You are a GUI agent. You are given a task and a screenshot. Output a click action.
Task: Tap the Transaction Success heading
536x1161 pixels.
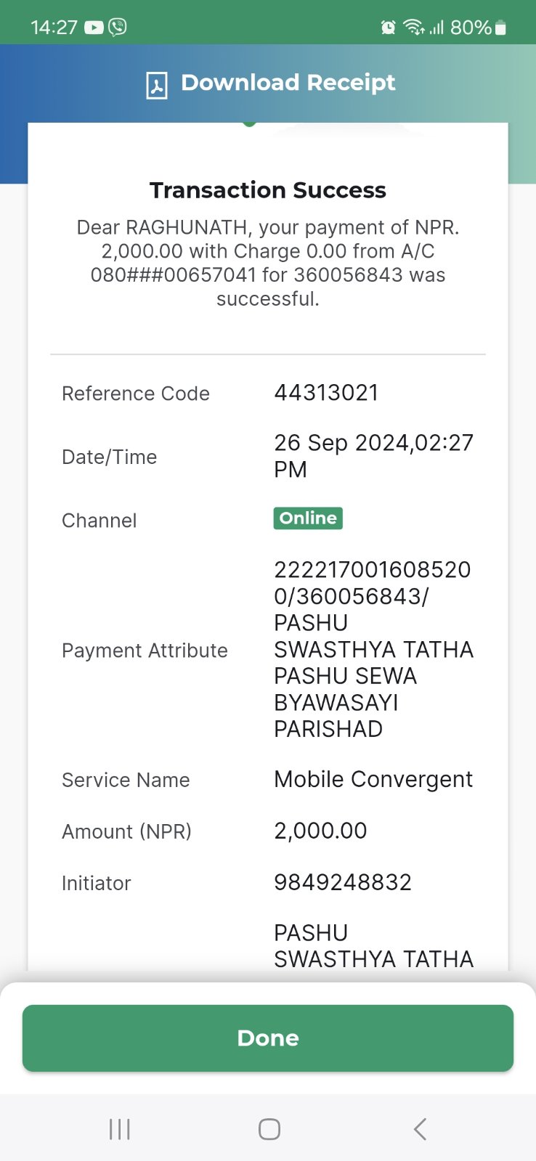(268, 190)
